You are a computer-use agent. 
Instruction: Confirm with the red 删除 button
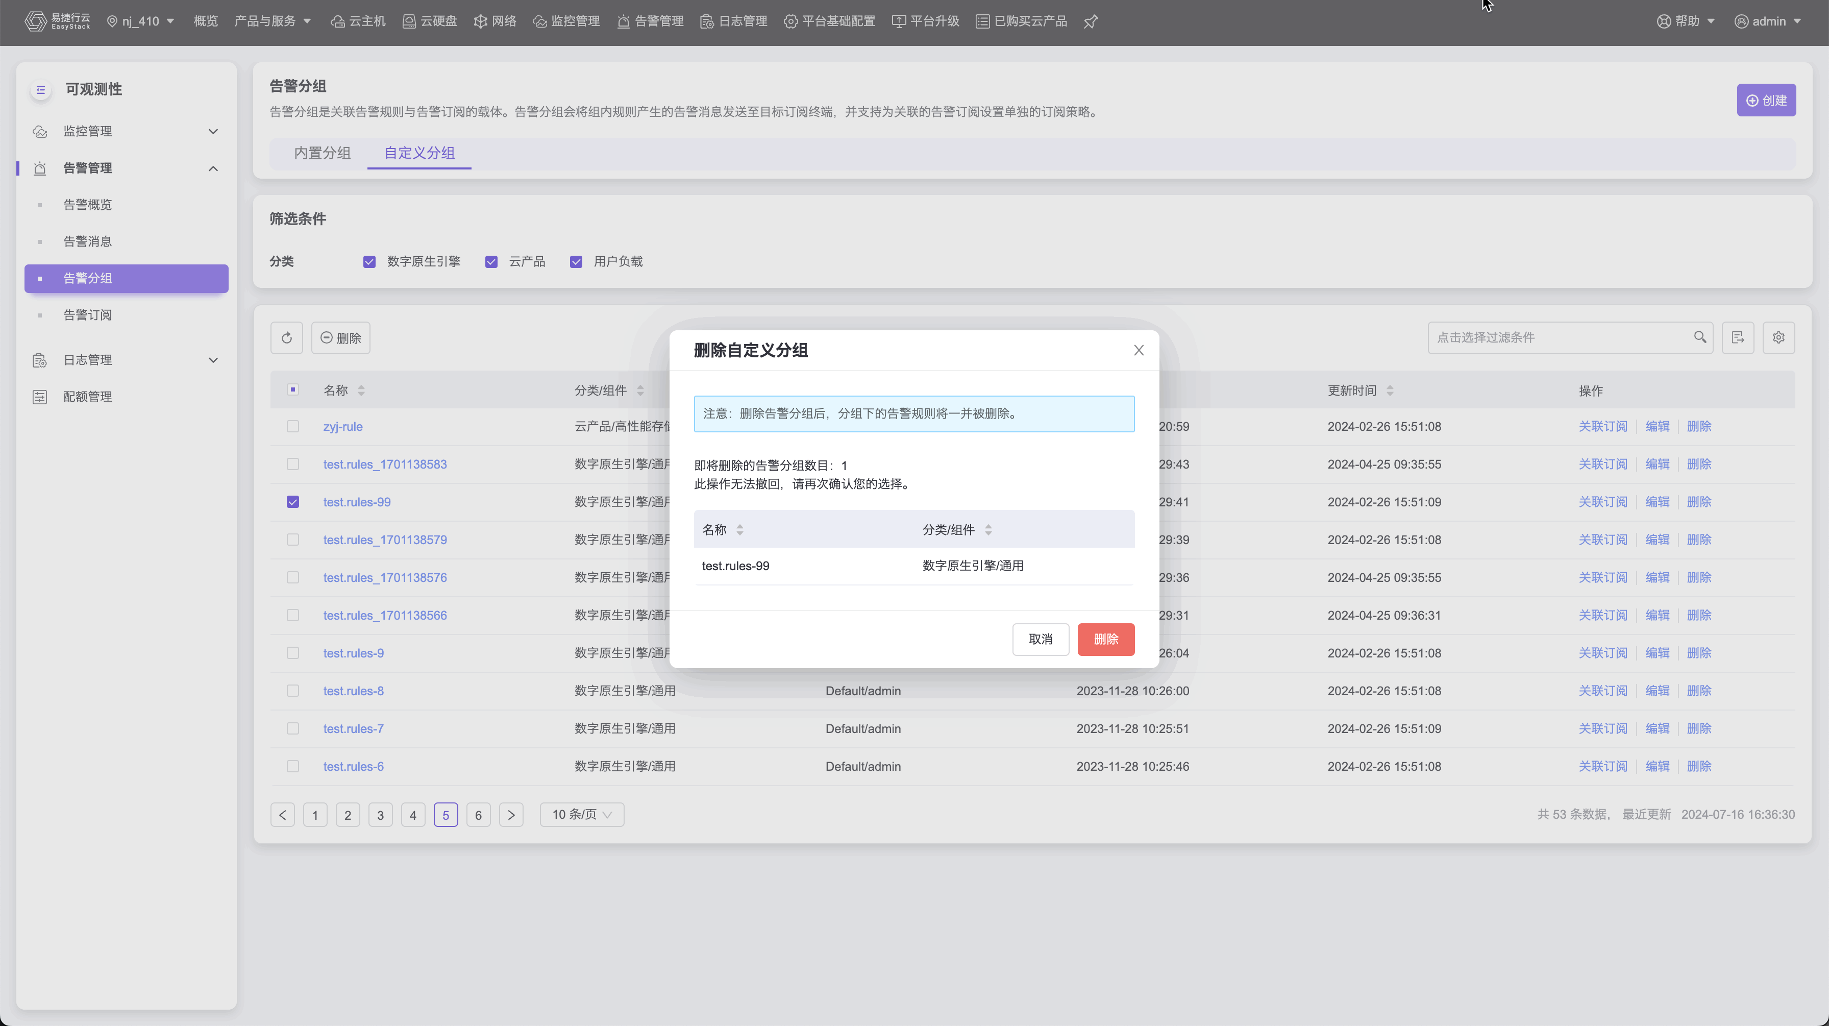1105,639
